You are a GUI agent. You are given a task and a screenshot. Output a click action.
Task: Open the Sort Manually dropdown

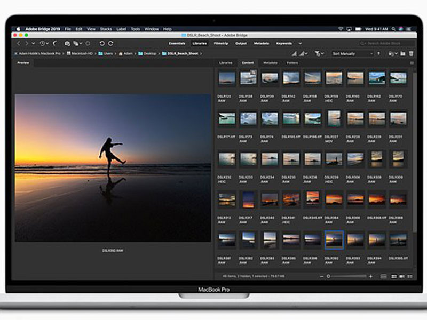[x=352, y=54]
